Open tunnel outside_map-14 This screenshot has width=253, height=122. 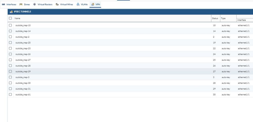pyautogui.click(x=23, y=31)
